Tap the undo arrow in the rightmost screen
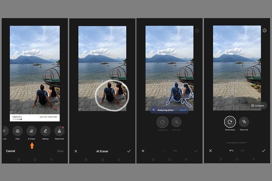272x181 pixels. [x=231, y=151]
